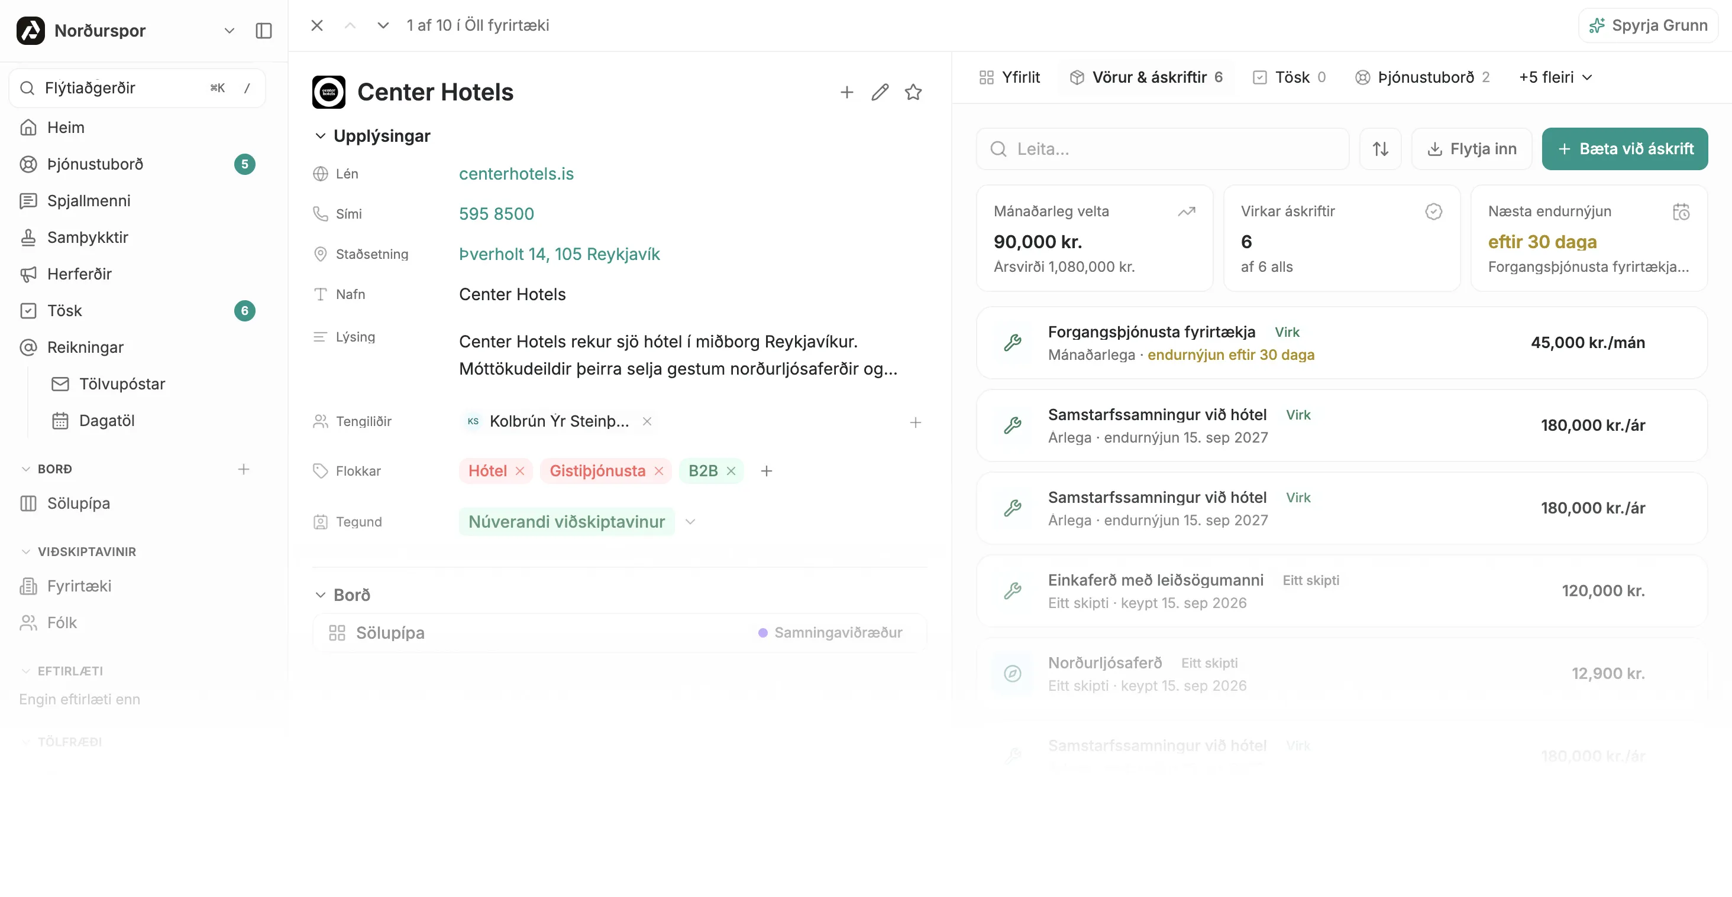
Task: Open Dagatöl under Reikningar
Action: click(153, 421)
